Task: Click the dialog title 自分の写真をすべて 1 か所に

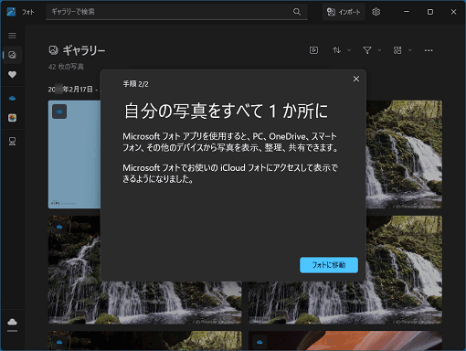Action: [x=226, y=111]
